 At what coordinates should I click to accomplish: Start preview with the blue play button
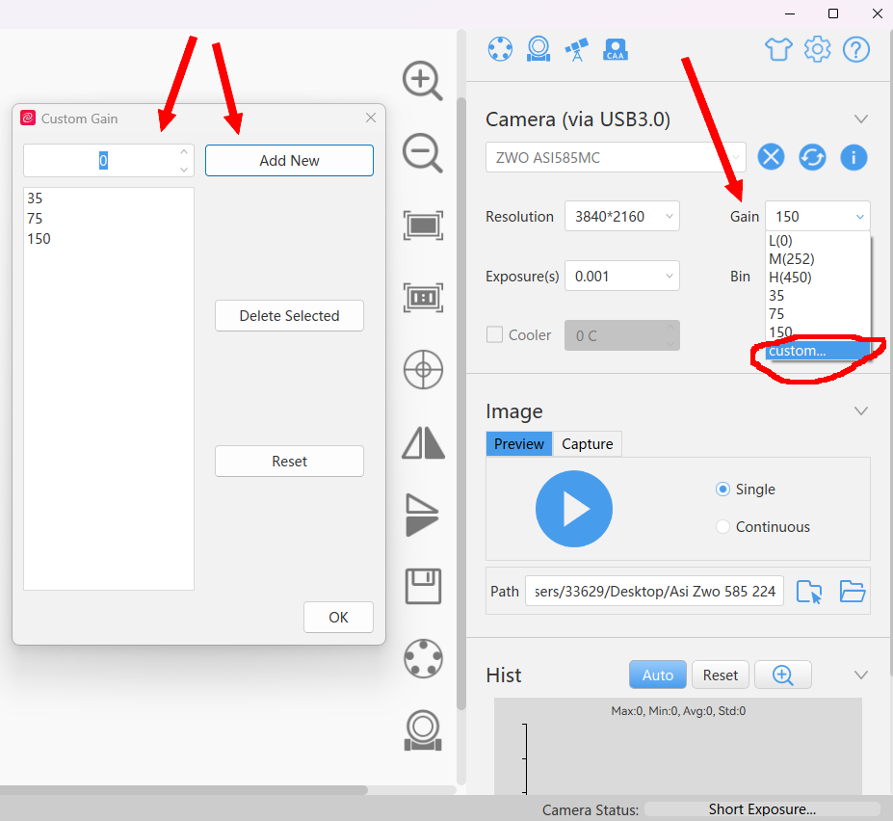coord(574,509)
